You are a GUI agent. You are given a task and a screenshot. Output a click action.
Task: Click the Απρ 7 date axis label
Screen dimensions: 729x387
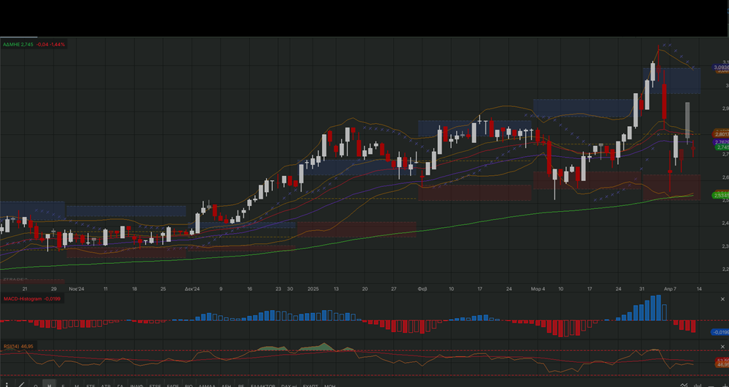670,289
